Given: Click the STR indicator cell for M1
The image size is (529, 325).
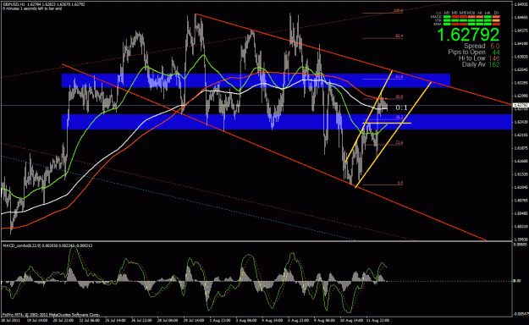Looking at the screenshot, I should coord(447,20).
